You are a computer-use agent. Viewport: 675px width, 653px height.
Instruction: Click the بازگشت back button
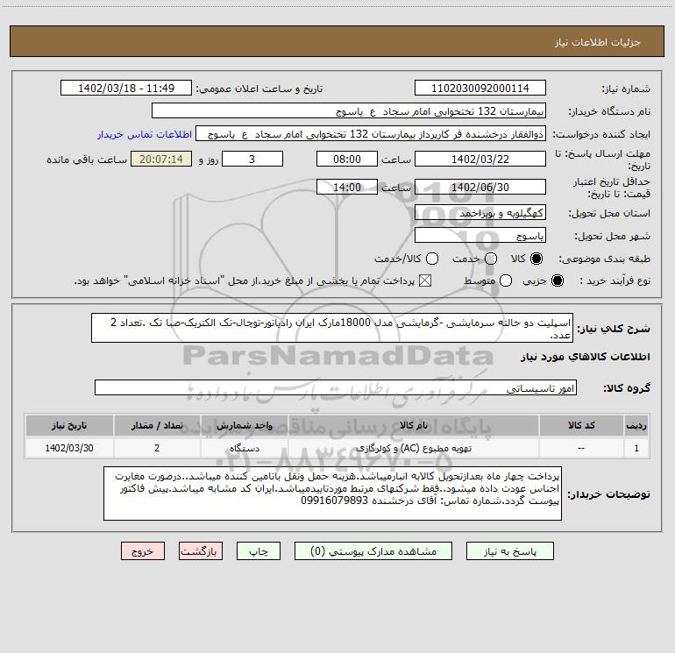click(201, 551)
